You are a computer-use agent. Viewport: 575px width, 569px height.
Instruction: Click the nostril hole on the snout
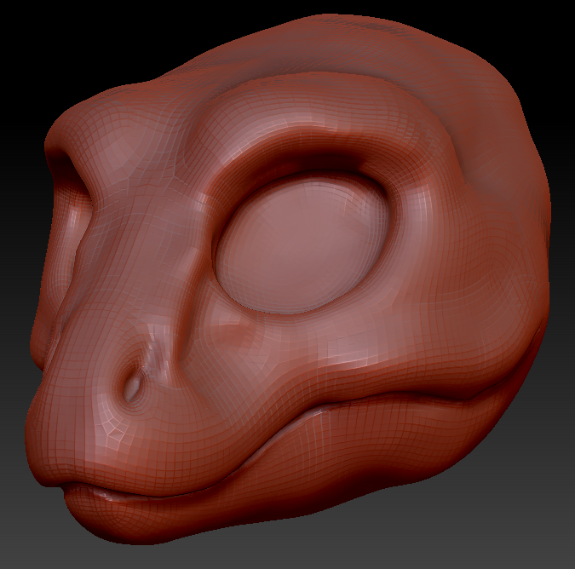132,386
